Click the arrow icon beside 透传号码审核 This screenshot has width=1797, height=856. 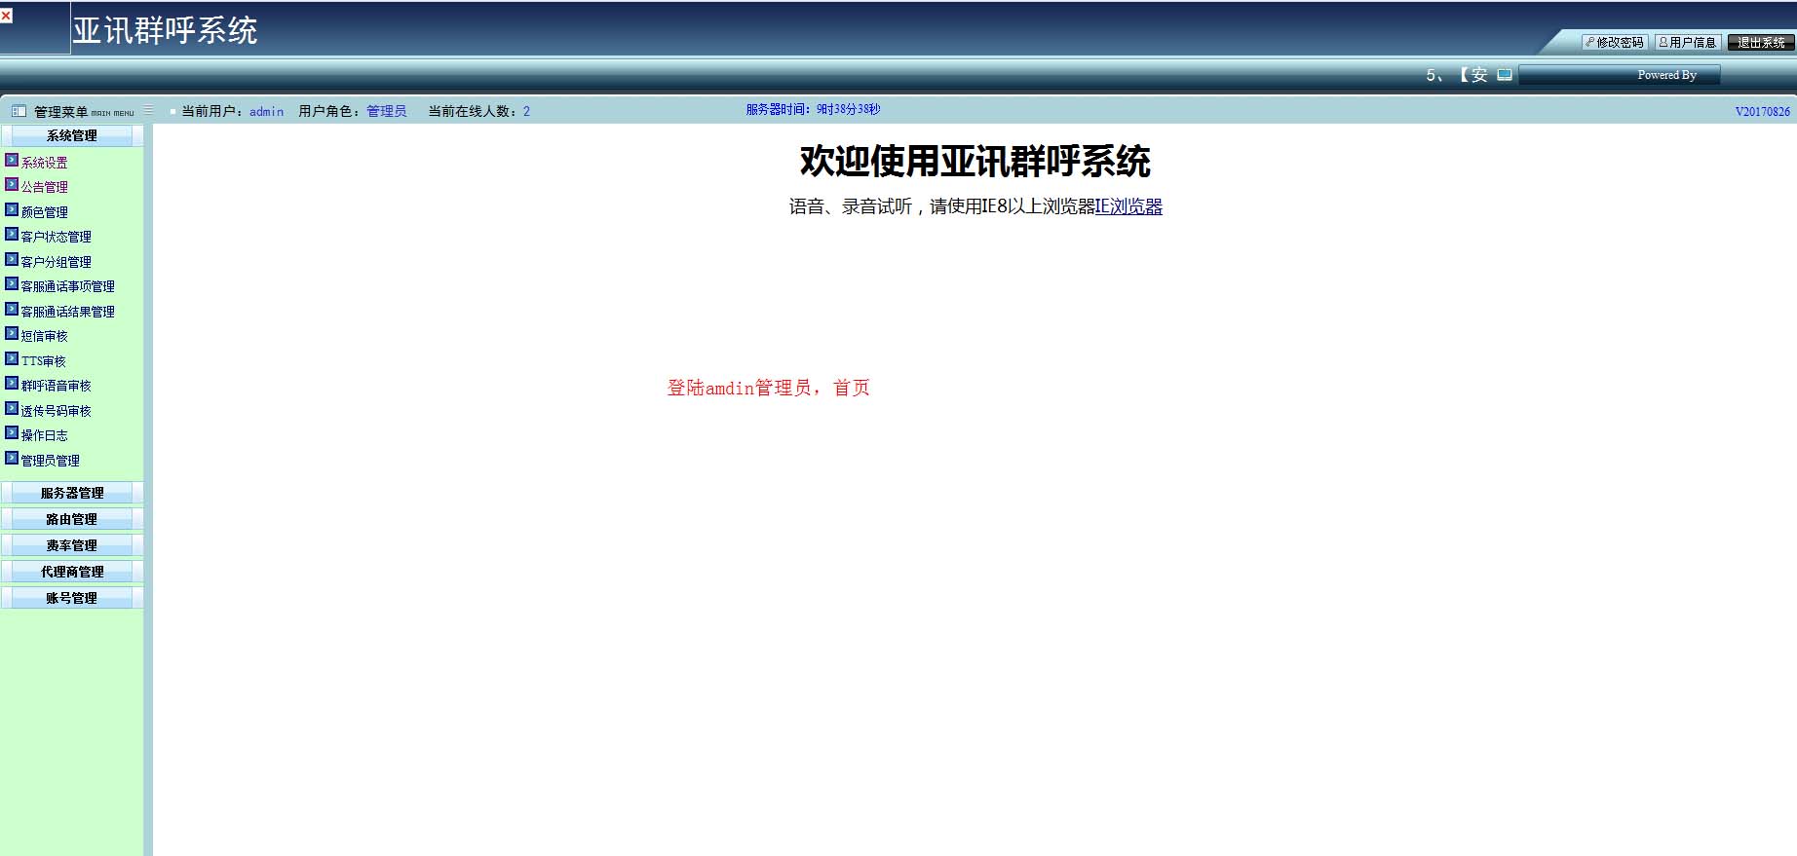[x=12, y=409]
